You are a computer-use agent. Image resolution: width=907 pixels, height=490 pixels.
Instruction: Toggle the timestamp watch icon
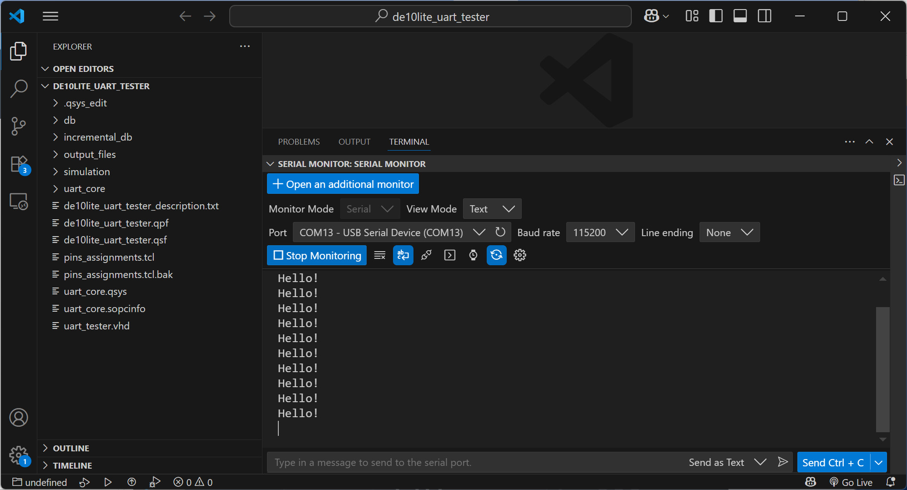pyautogui.click(x=473, y=255)
